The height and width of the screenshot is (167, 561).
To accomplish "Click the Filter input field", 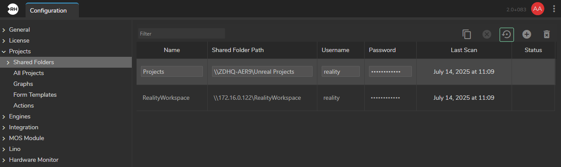I will click(x=182, y=33).
